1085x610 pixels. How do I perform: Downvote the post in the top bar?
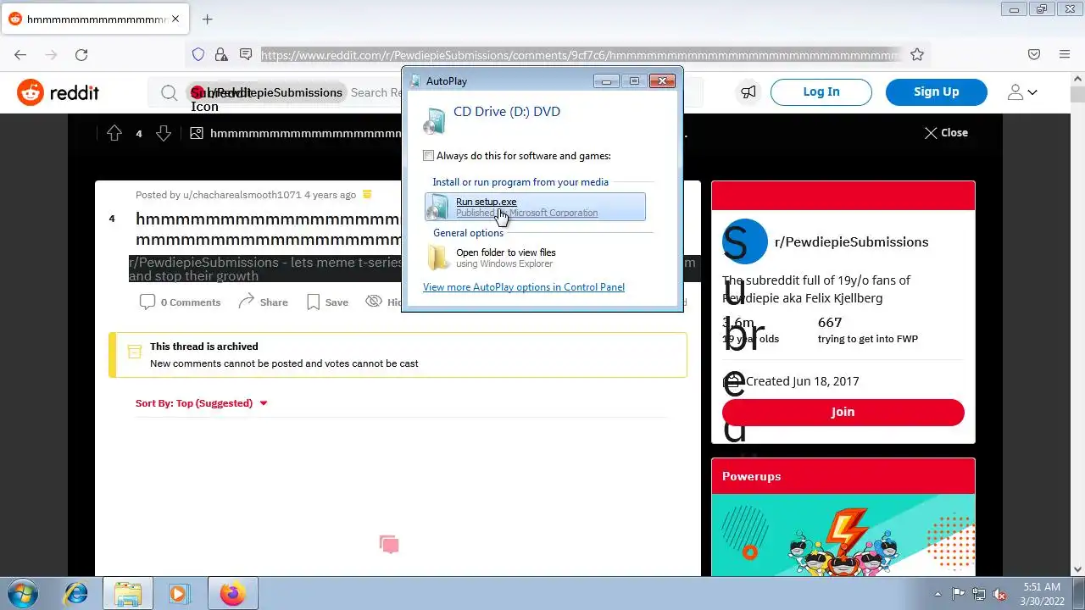164,133
